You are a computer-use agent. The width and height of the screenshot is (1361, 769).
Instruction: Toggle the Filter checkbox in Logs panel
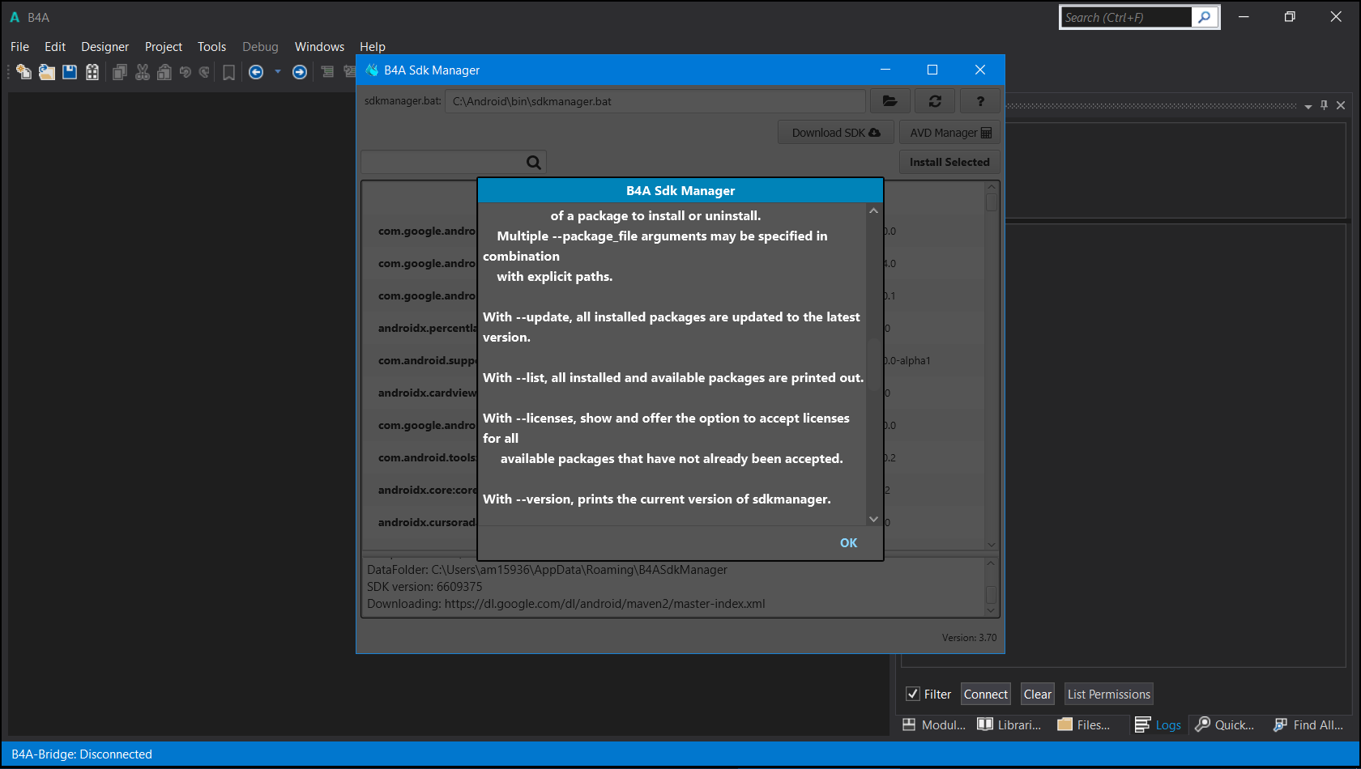coord(913,694)
